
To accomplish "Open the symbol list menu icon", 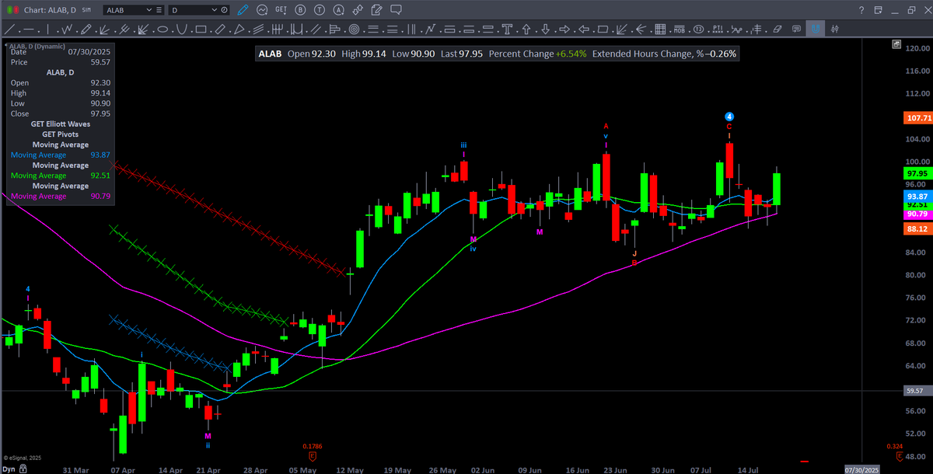I will click(x=159, y=10).
